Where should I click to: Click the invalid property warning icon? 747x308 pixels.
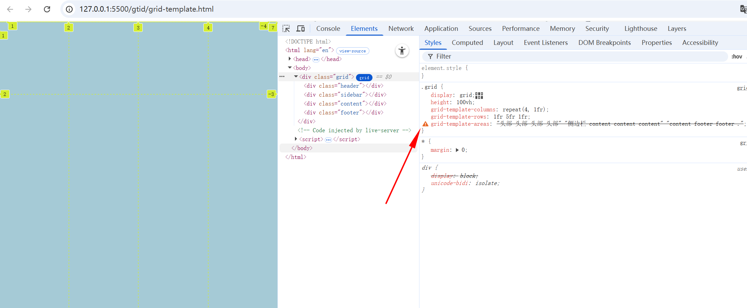(425, 124)
